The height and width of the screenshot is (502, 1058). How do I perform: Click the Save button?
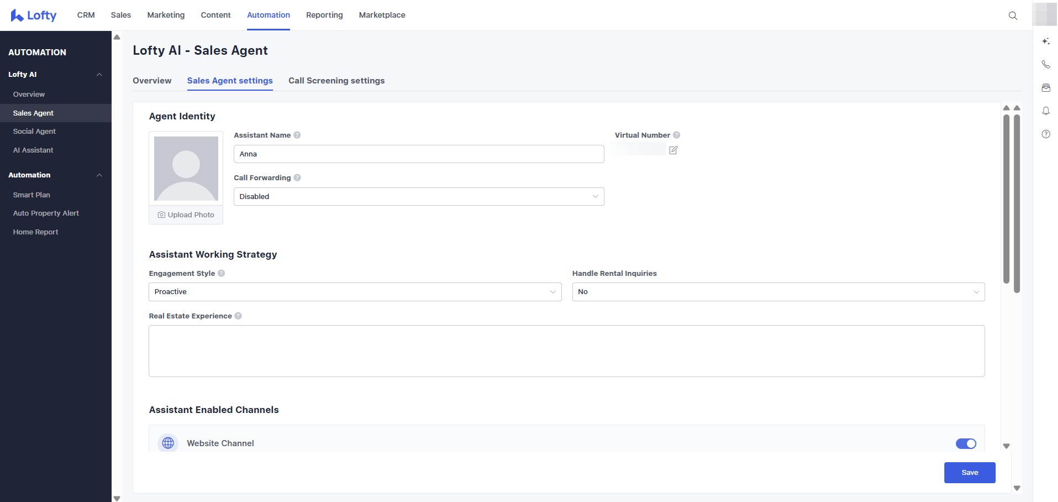[969, 473]
